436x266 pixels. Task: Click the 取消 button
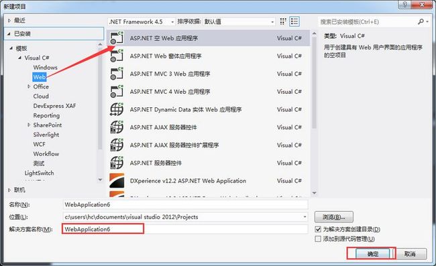coord(410,254)
